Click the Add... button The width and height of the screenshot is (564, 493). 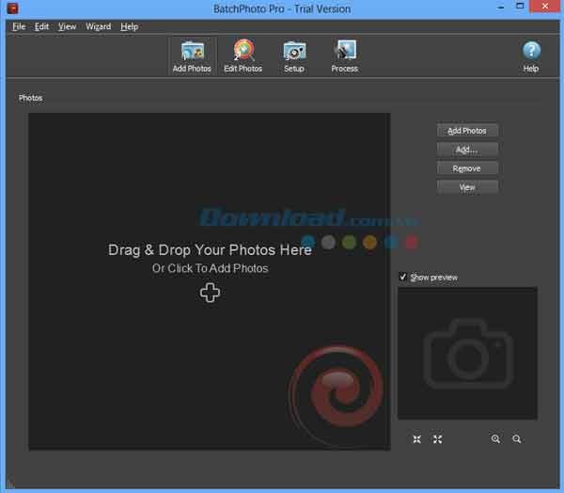pyautogui.click(x=467, y=150)
